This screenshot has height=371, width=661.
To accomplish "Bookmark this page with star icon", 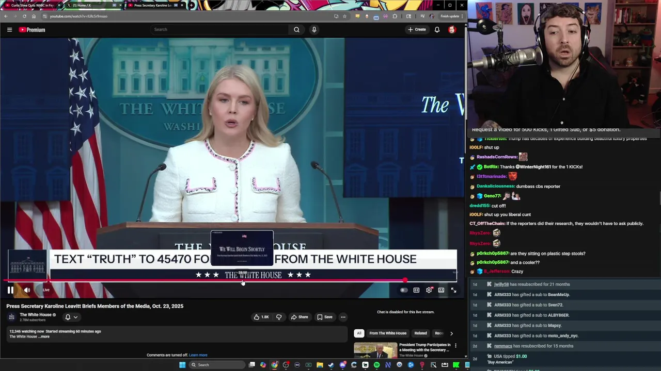I will coord(345,16).
